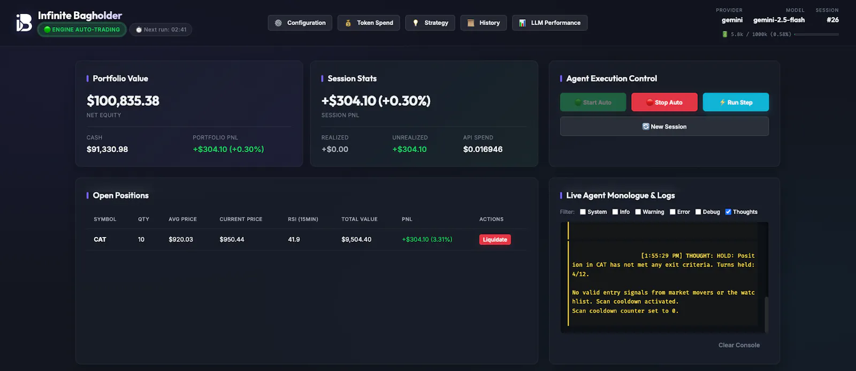
Task: Click the session number #26
Action: click(832, 20)
